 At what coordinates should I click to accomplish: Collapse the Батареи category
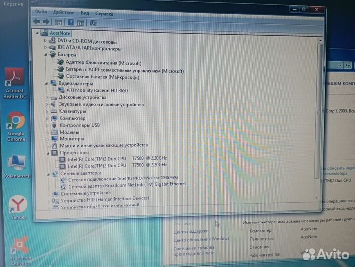pyautogui.click(x=45, y=54)
